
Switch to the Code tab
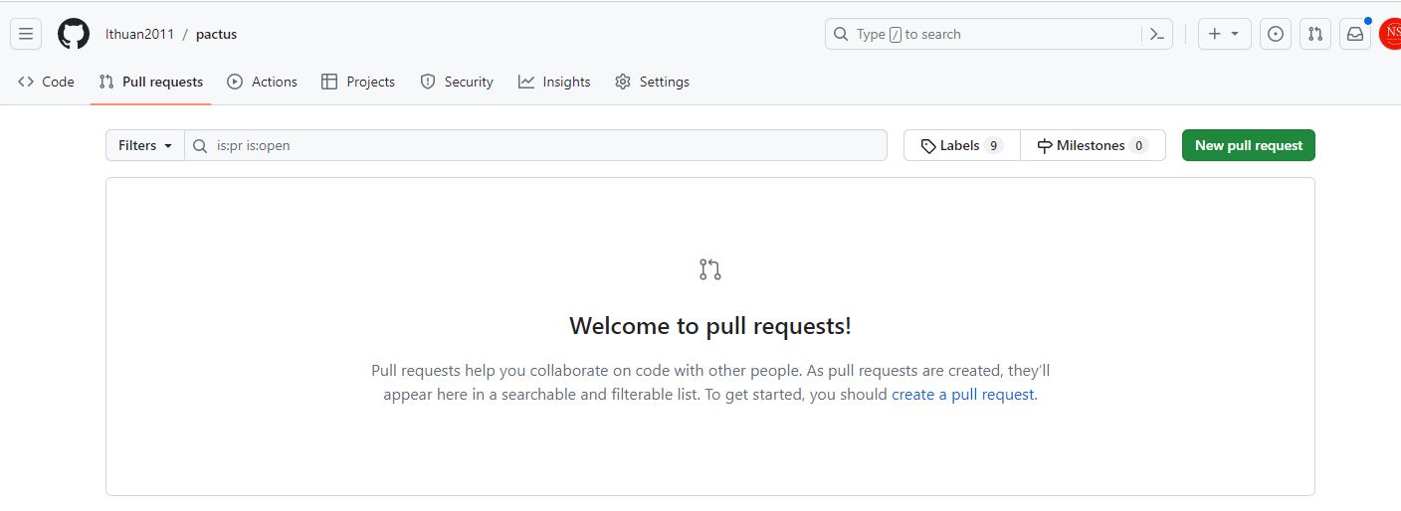[x=47, y=82]
